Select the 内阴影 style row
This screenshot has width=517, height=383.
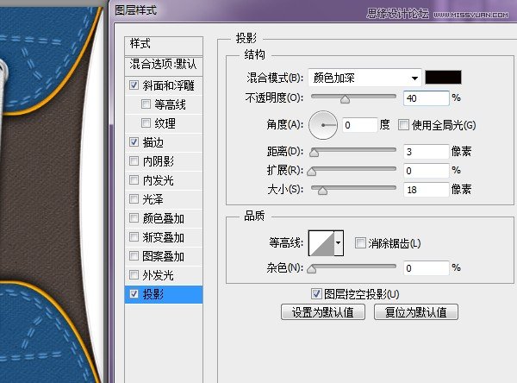pos(164,161)
